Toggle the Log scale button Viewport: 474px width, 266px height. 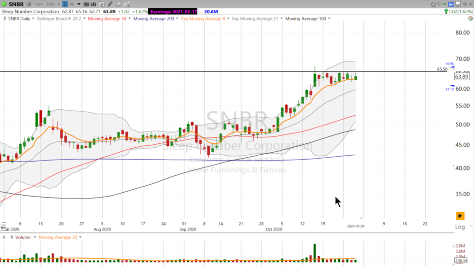[460, 227]
